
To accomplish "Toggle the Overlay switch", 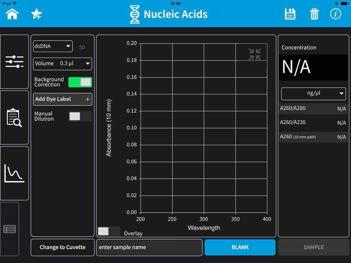I will tap(109, 231).
